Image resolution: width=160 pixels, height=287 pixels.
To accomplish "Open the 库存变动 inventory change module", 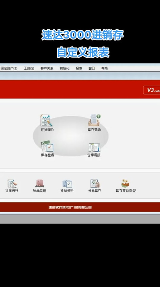I will tap(94, 123).
